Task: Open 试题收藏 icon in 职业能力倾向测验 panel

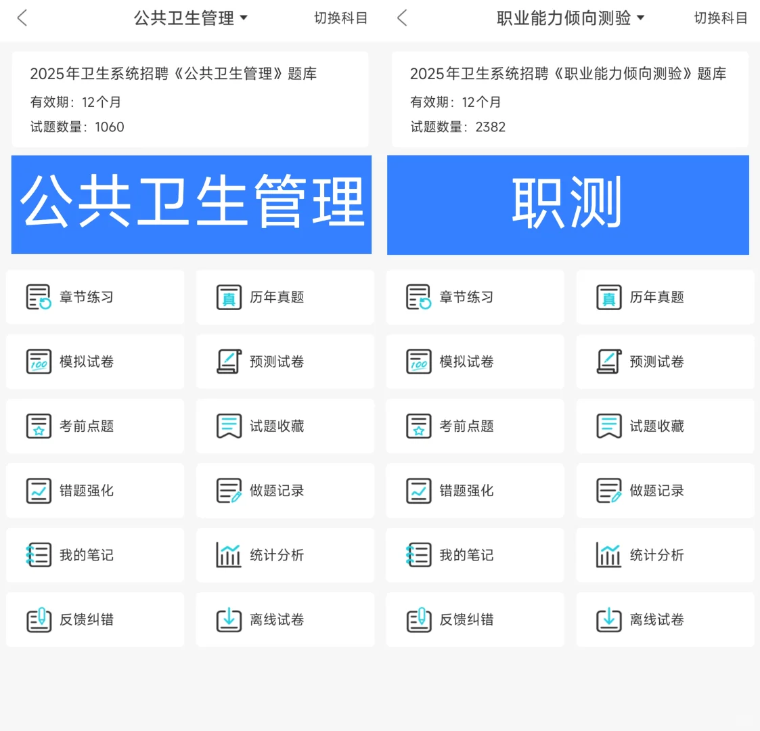Action: point(609,426)
